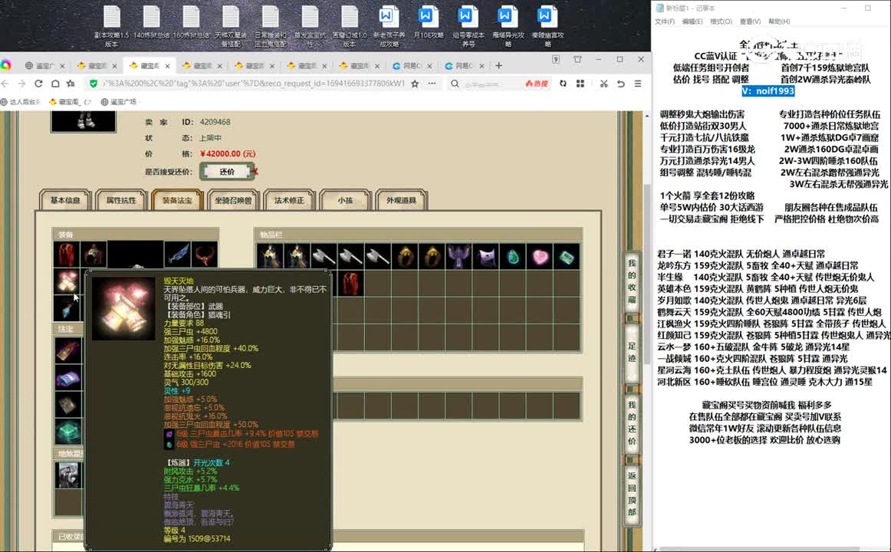Select the green glowing 法宝 item
The height and width of the screenshot is (552, 891).
click(x=68, y=432)
